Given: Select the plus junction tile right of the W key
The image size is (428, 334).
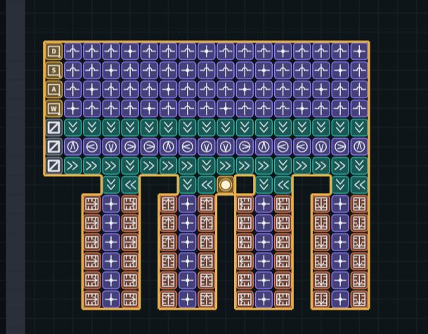Looking at the screenshot, I should coord(73,109).
